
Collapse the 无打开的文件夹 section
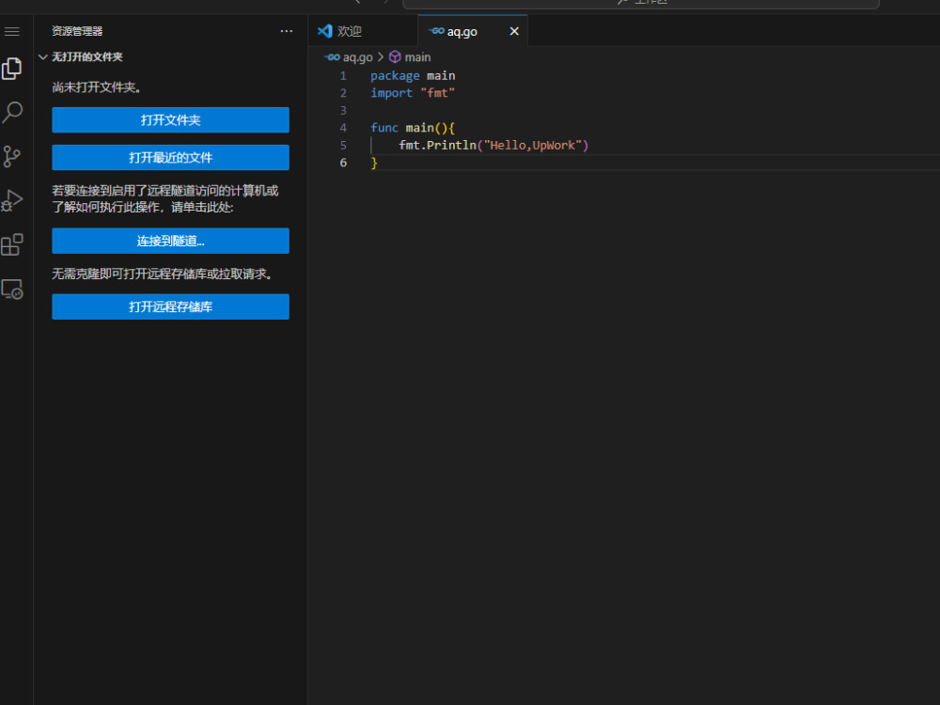point(43,56)
